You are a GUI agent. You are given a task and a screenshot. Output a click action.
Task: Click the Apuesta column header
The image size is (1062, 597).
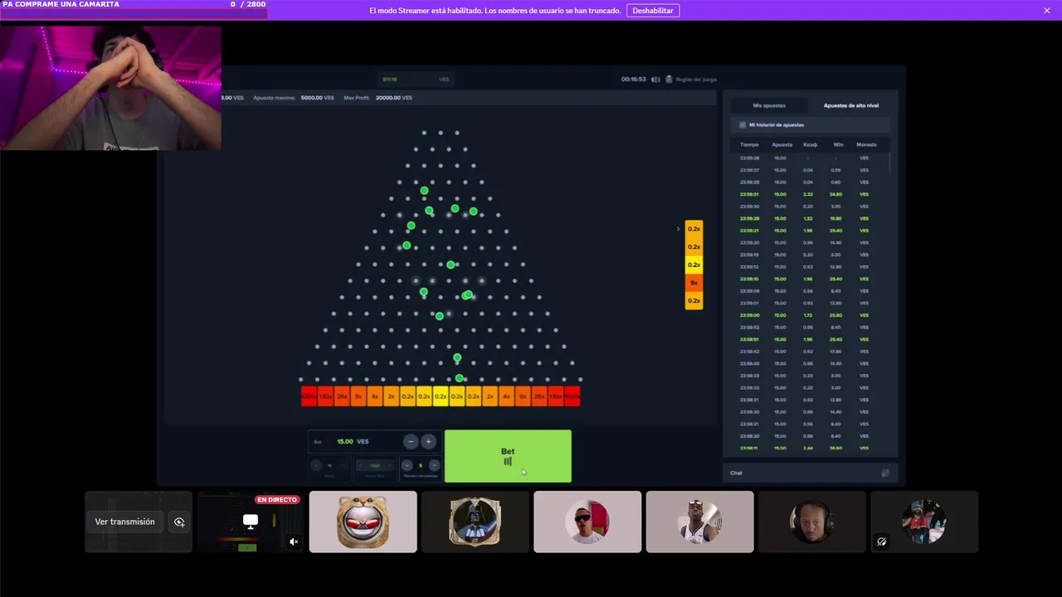click(782, 144)
